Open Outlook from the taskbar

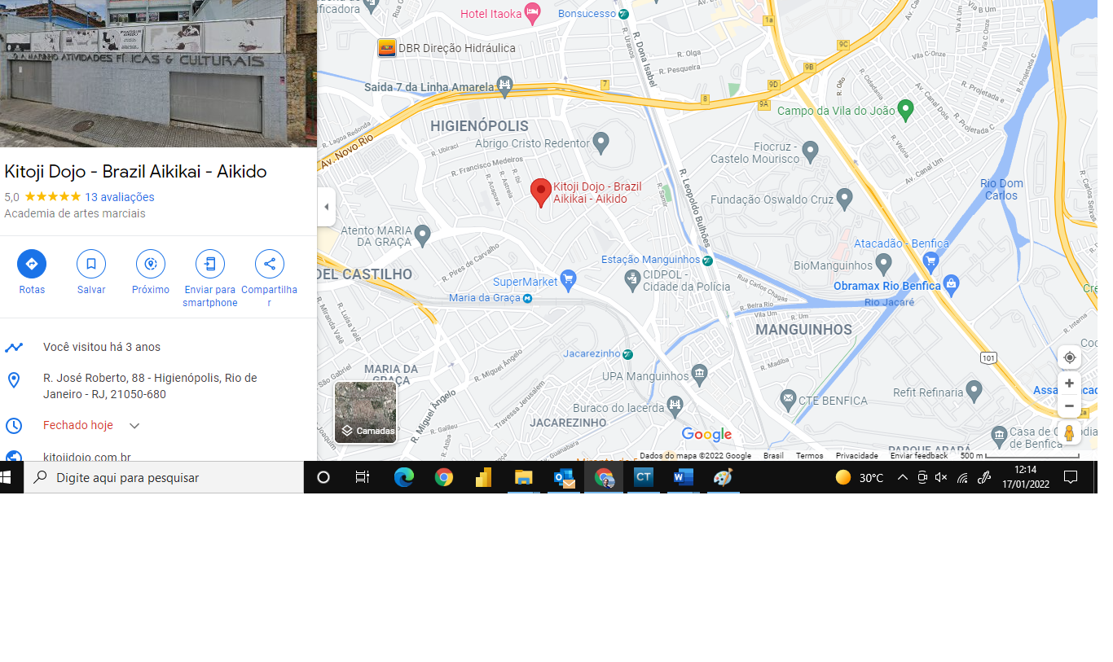pos(564,478)
